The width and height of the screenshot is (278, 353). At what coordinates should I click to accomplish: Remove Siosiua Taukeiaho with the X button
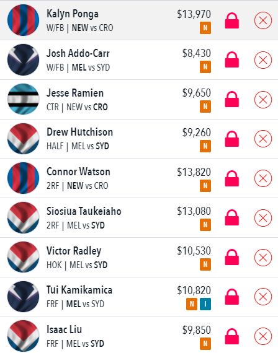coord(263,218)
